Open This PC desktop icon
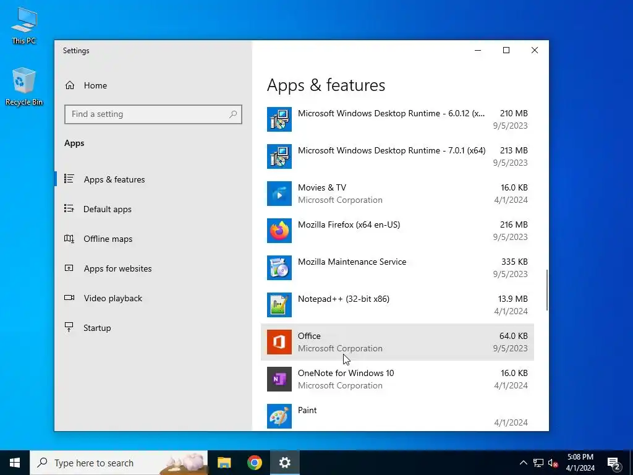Image resolution: width=633 pixels, height=475 pixels. coord(24,25)
